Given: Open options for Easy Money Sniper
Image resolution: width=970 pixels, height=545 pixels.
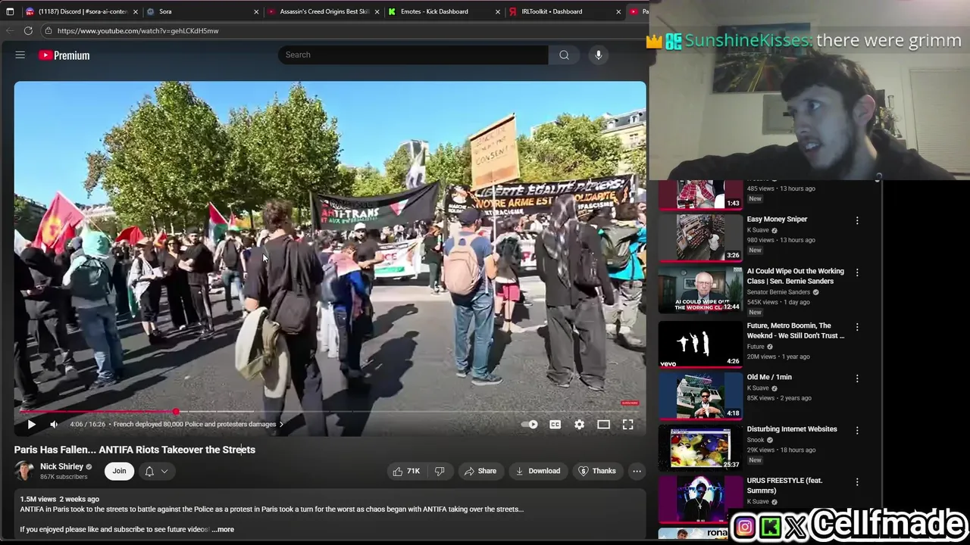Looking at the screenshot, I should click(x=857, y=220).
